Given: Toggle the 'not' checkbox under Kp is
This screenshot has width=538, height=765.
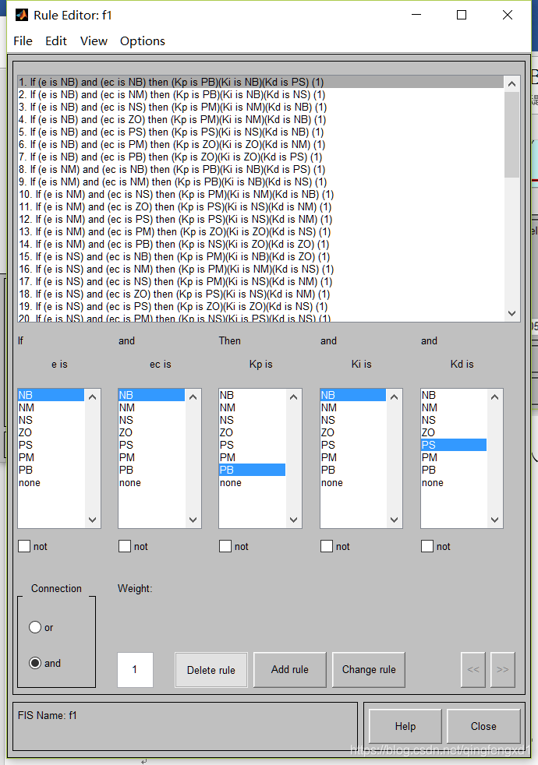Looking at the screenshot, I should coord(225,546).
